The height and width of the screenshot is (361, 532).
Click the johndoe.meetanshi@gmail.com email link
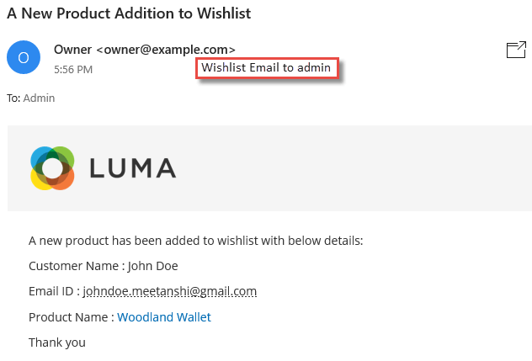[x=170, y=291]
